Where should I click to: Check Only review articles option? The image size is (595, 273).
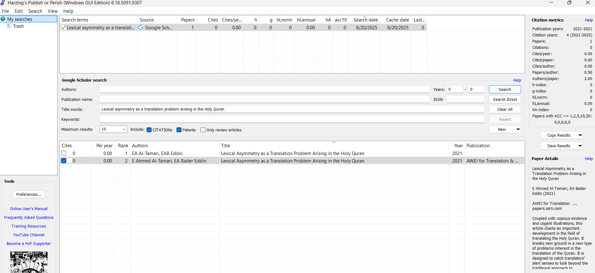pyautogui.click(x=203, y=130)
